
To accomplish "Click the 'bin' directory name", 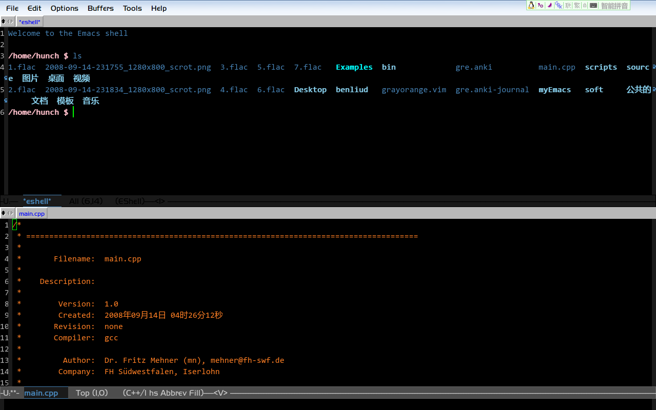I will click(388, 67).
